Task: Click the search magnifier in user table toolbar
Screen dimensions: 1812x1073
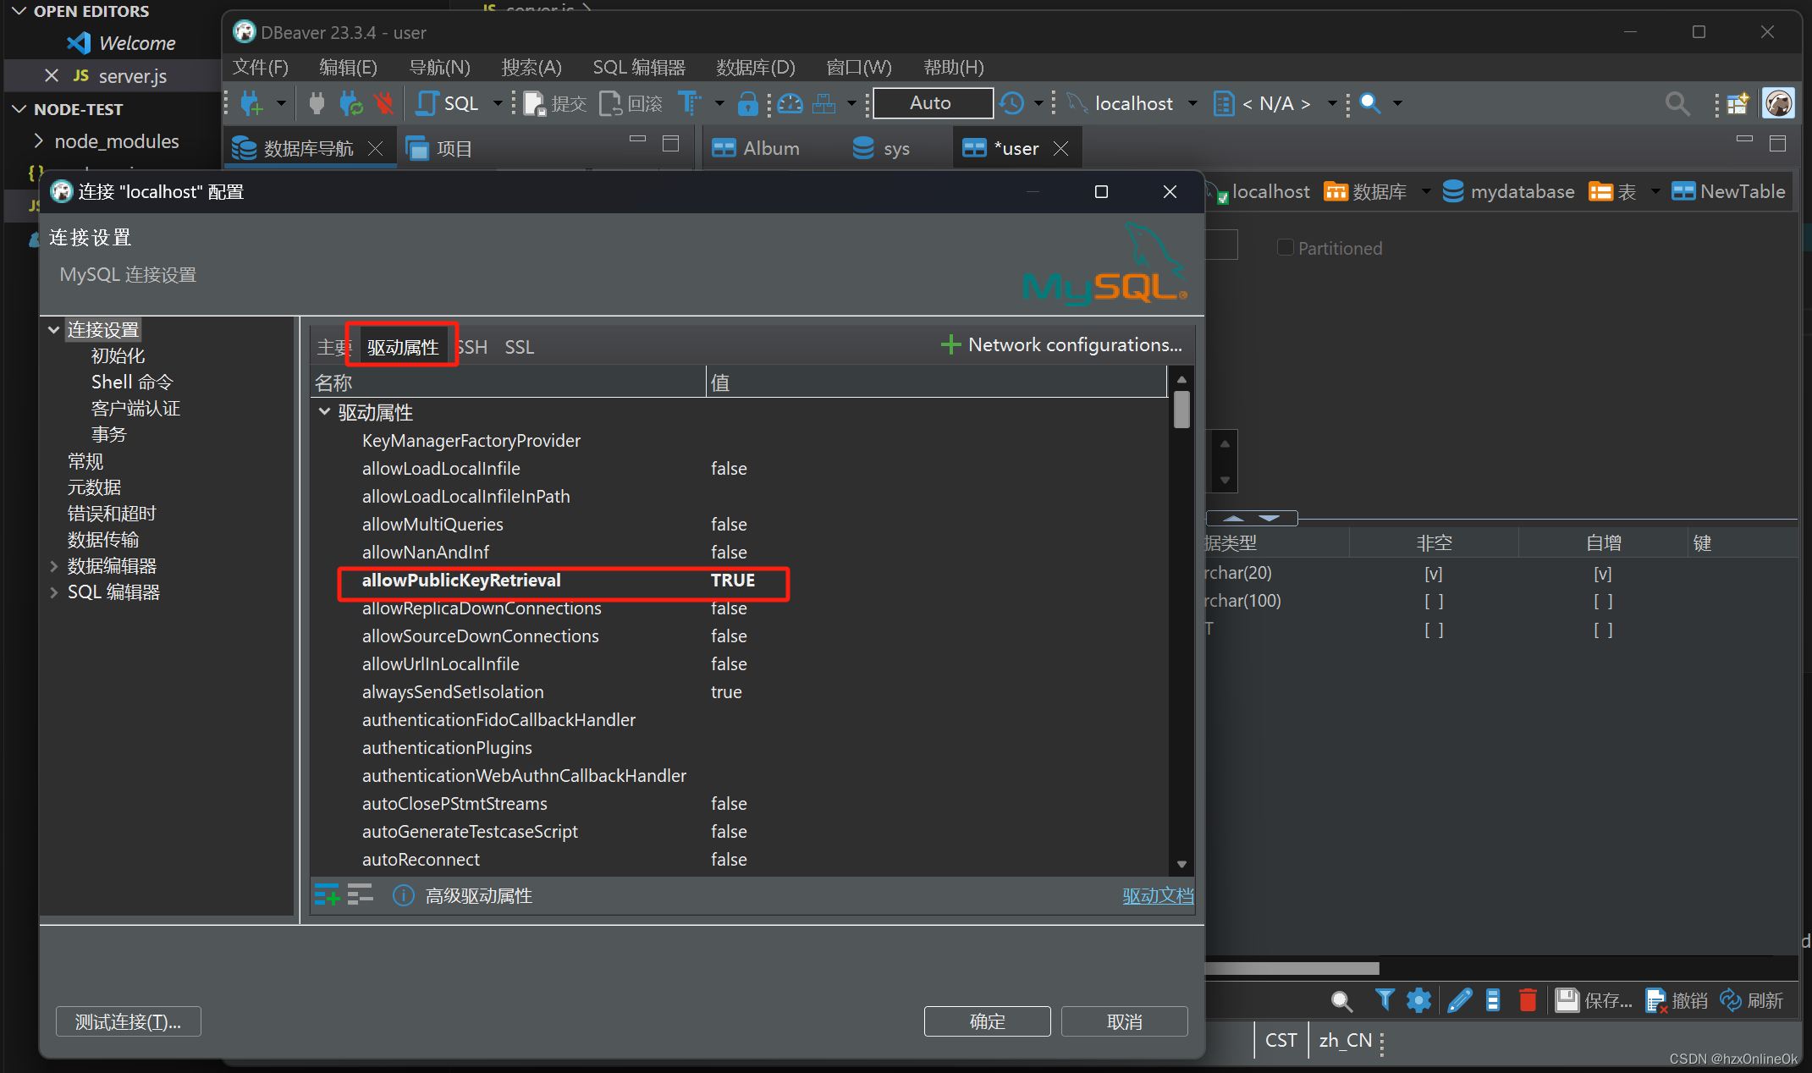Action: [1341, 1001]
